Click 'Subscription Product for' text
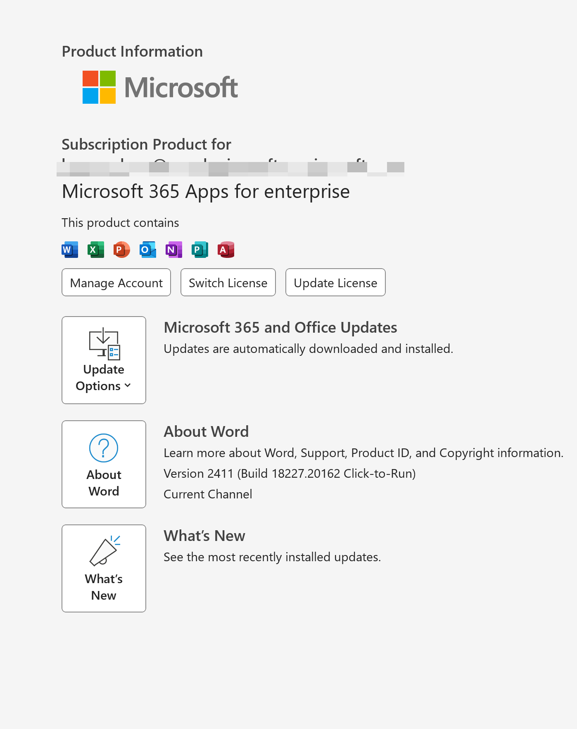The image size is (577, 729). coord(146,145)
